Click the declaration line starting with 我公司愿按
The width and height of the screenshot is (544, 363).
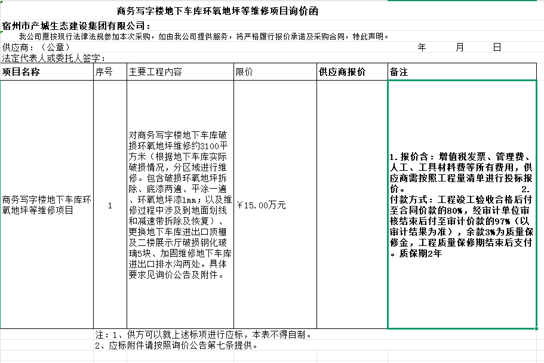click(x=203, y=36)
